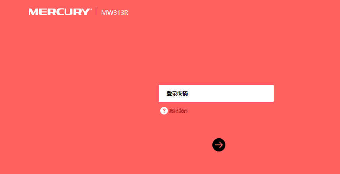This screenshot has width=340, height=174.
Task: Click the 登 character in the password field
Action: pyautogui.click(x=169, y=94)
